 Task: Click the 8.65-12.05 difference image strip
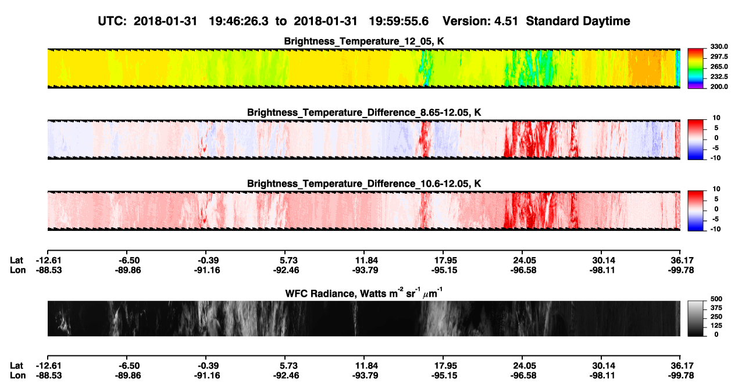coord(363,139)
